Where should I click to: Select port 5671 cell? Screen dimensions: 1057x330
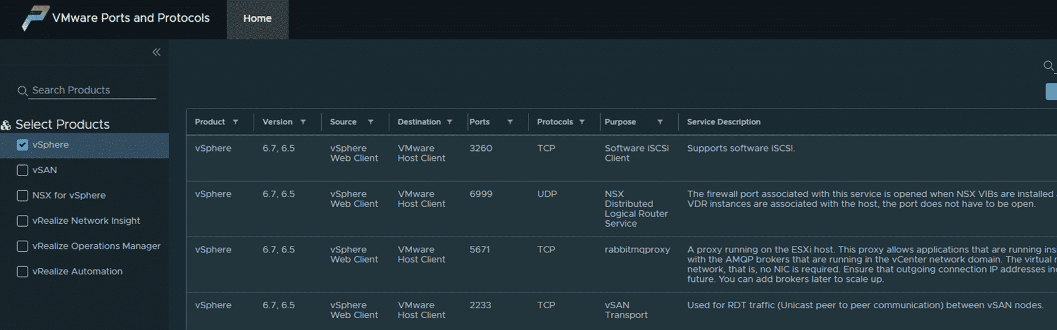point(480,250)
